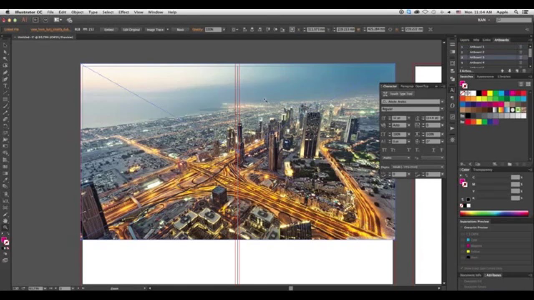This screenshot has height=300, width=534.
Task: Toggle visibility of Black separation
Action: tap(463, 257)
